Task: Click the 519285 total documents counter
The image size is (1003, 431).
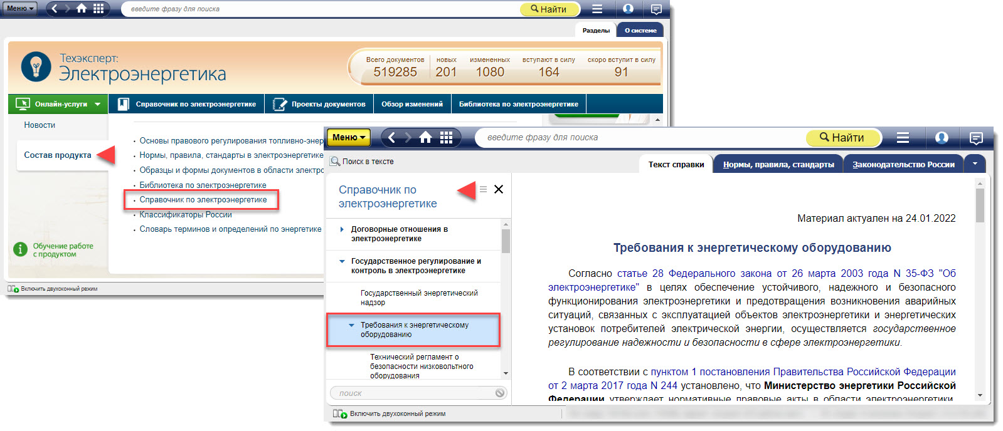Action: coord(395,72)
